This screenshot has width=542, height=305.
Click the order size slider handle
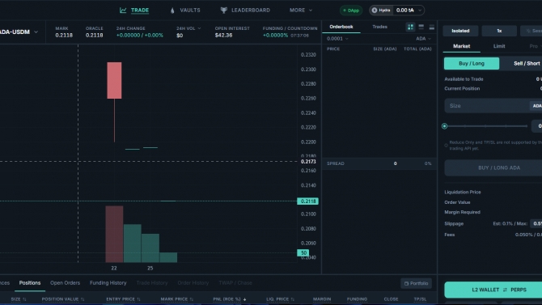445,126
